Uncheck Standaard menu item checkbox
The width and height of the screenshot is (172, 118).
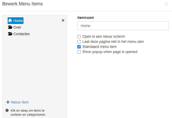(x=79, y=47)
